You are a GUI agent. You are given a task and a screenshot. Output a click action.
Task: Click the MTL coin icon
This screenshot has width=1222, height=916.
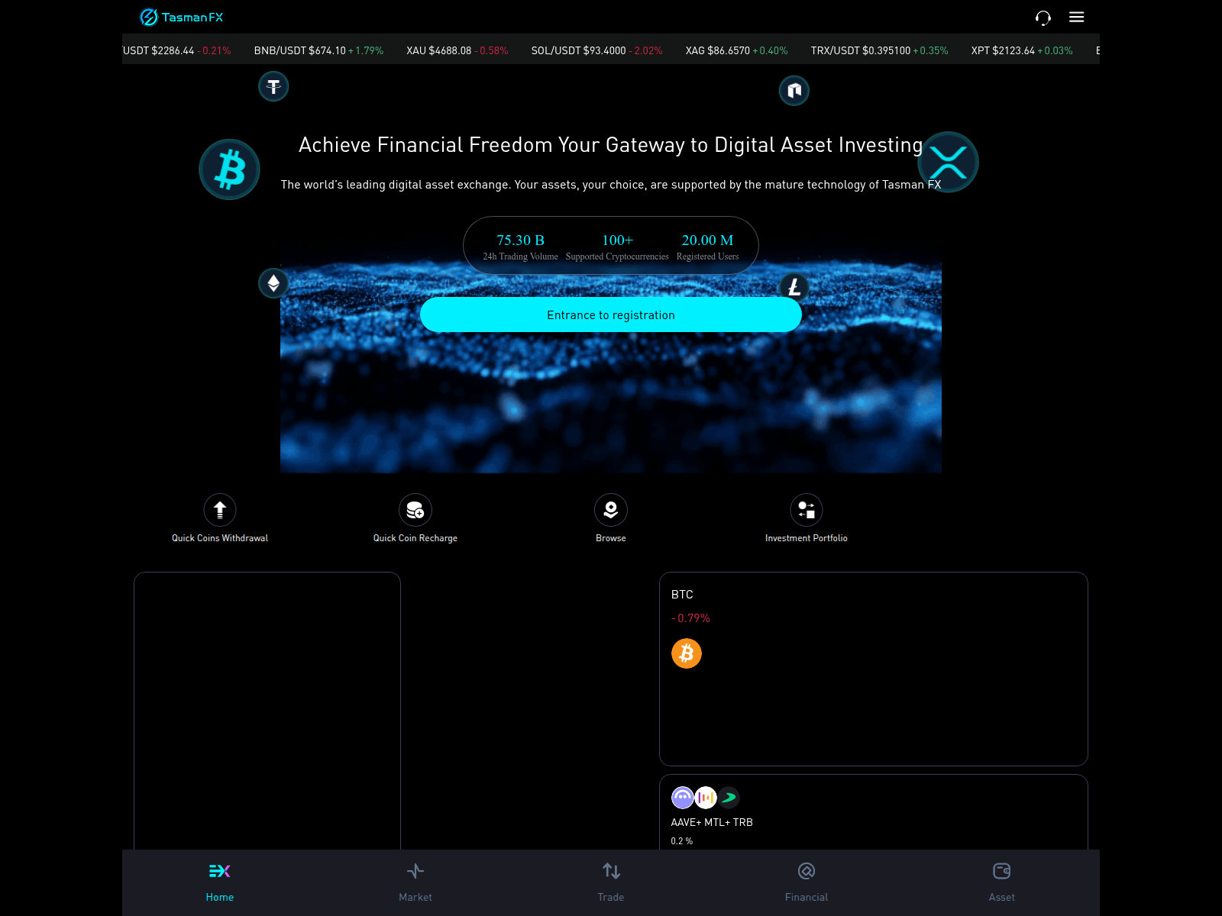coord(706,798)
